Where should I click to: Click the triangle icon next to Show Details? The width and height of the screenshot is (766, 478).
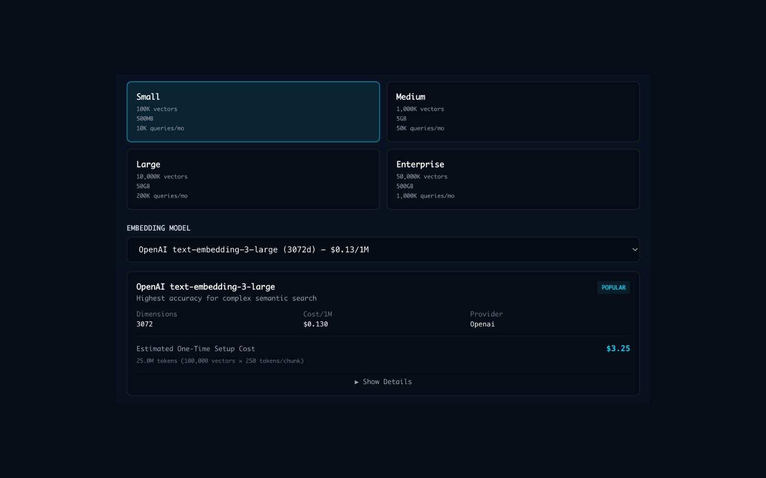357,382
